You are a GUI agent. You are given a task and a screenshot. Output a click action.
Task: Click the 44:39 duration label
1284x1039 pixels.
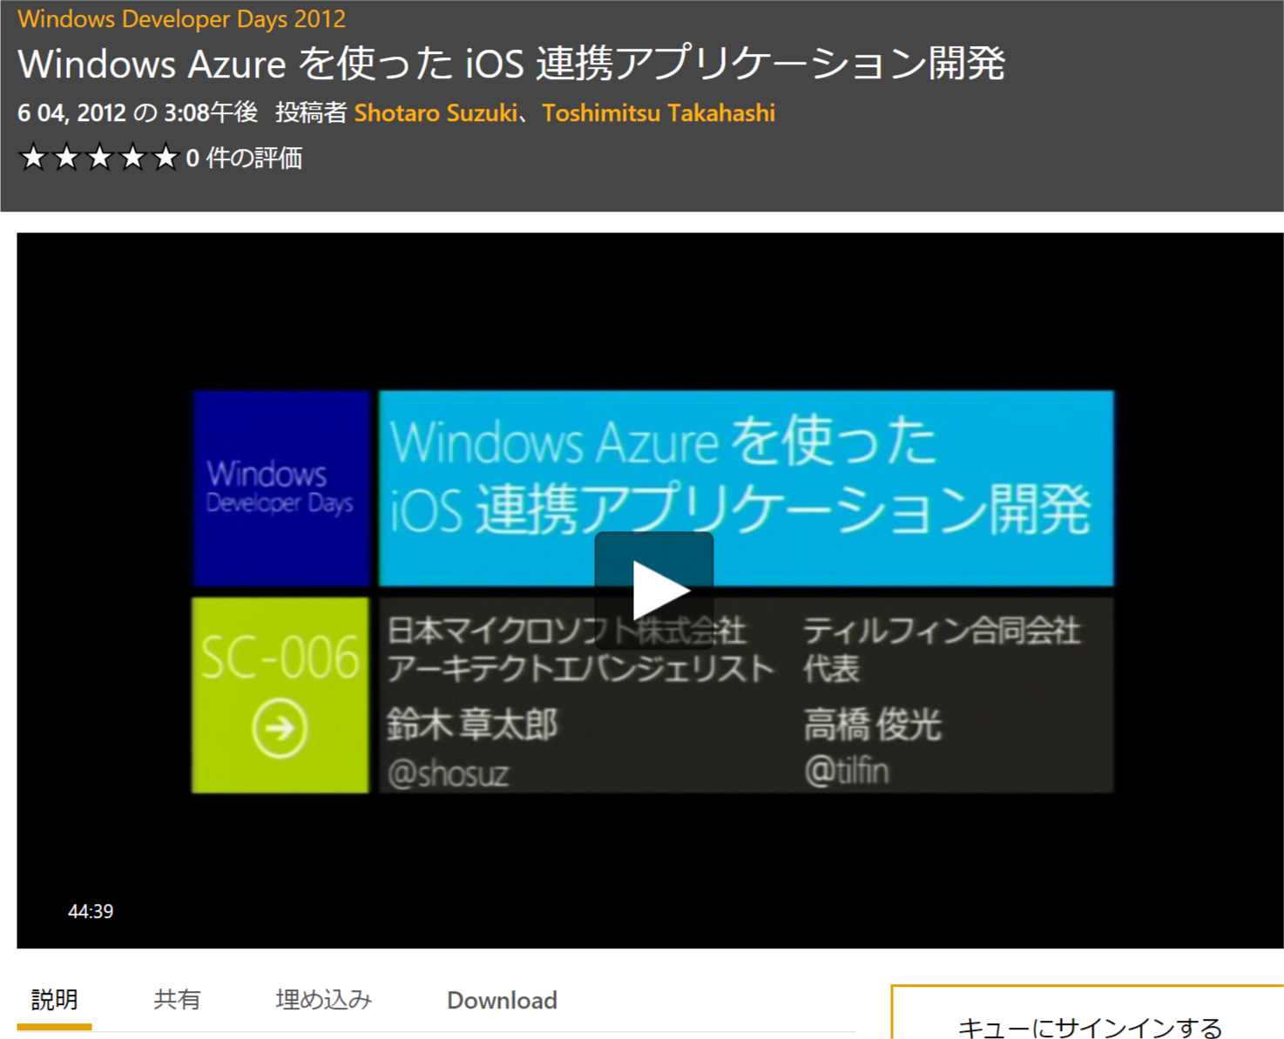[x=91, y=911]
